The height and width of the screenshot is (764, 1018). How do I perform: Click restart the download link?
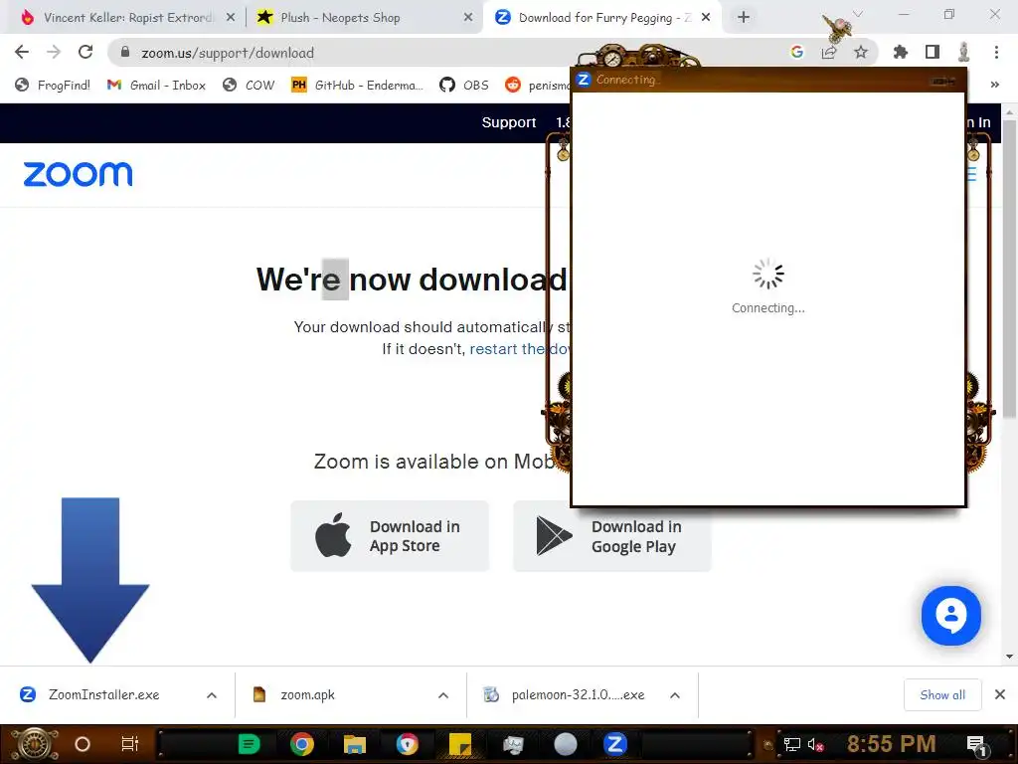[x=519, y=349]
